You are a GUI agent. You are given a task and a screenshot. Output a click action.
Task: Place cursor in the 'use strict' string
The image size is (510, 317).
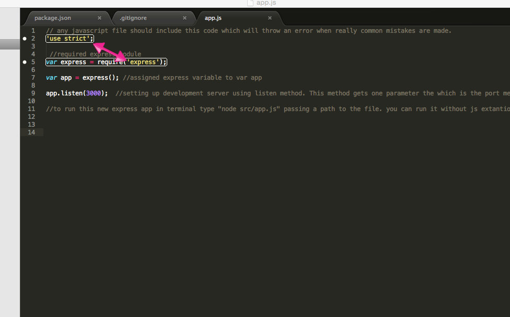[68, 39]
